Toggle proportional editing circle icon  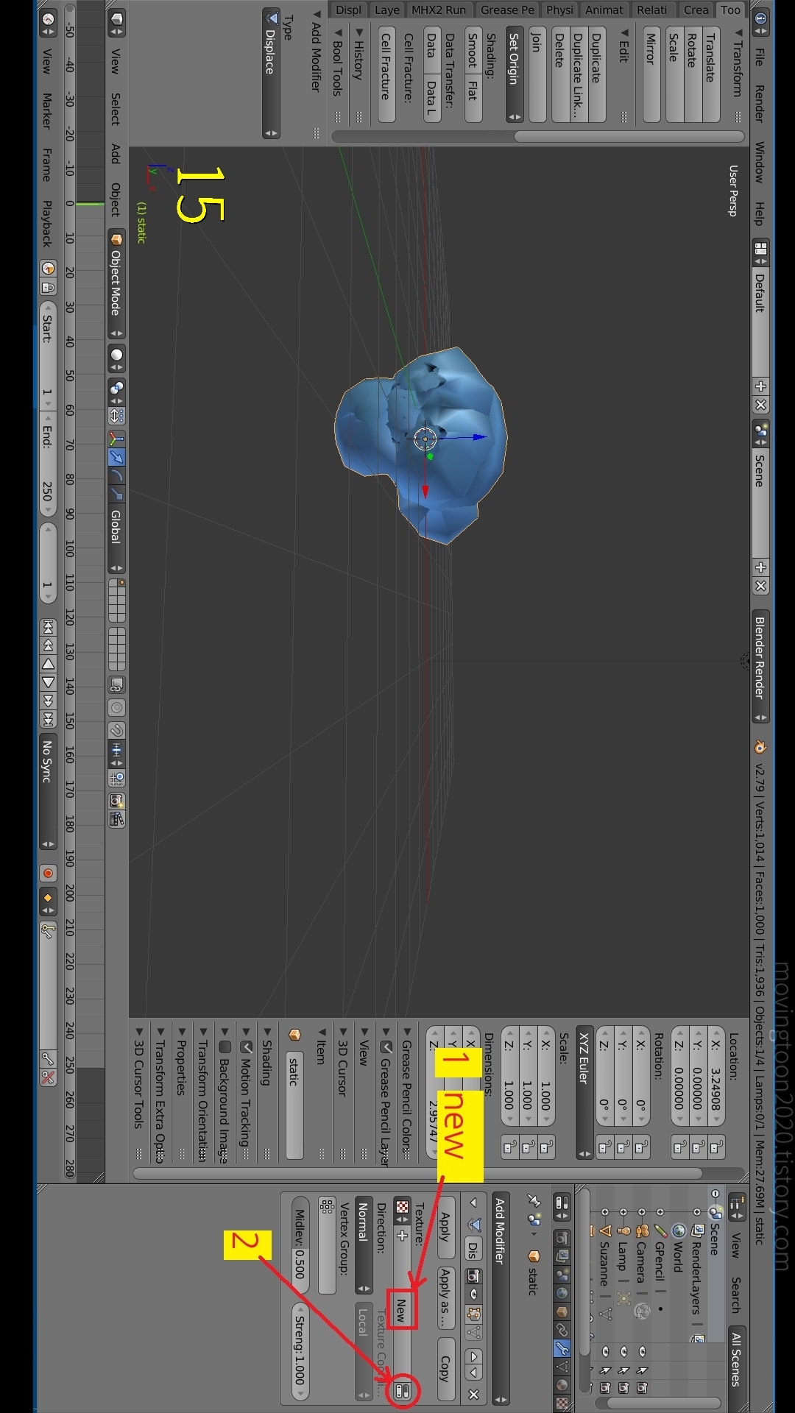(x=116, y=708)
